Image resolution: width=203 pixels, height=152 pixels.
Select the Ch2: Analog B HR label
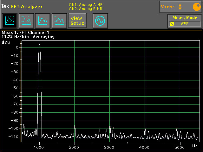pyautogui.click(x=85, y=9)
